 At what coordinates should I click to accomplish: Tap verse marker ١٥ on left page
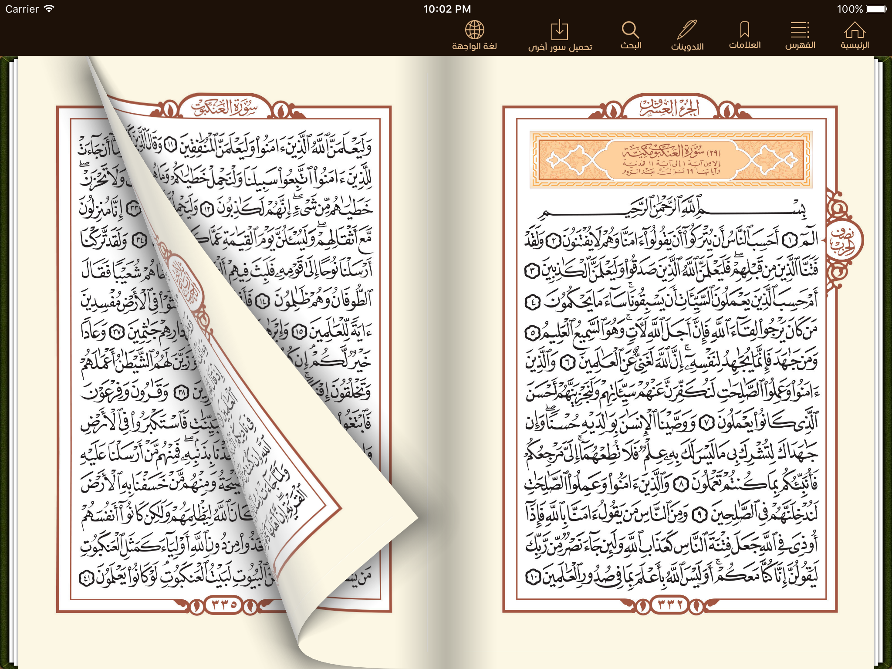click(299, 332)
